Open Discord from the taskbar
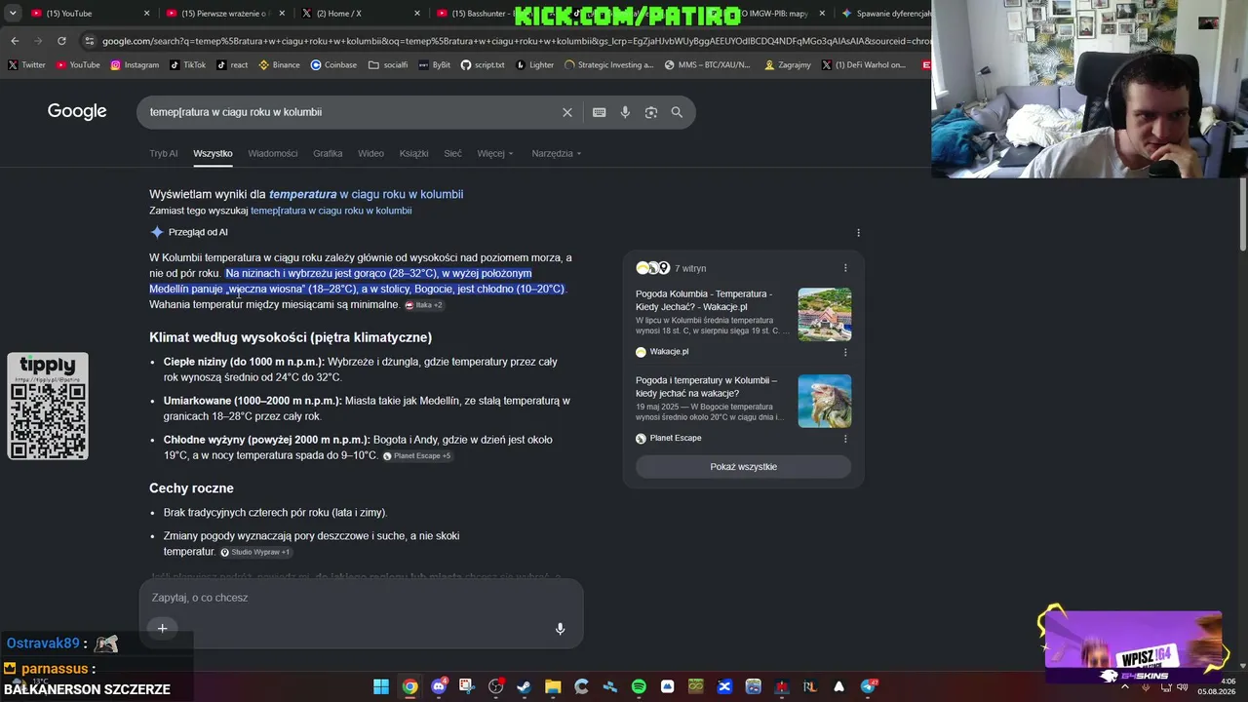Image resolution: width=1248 pixels, height=702 pixels. (439, 686)
